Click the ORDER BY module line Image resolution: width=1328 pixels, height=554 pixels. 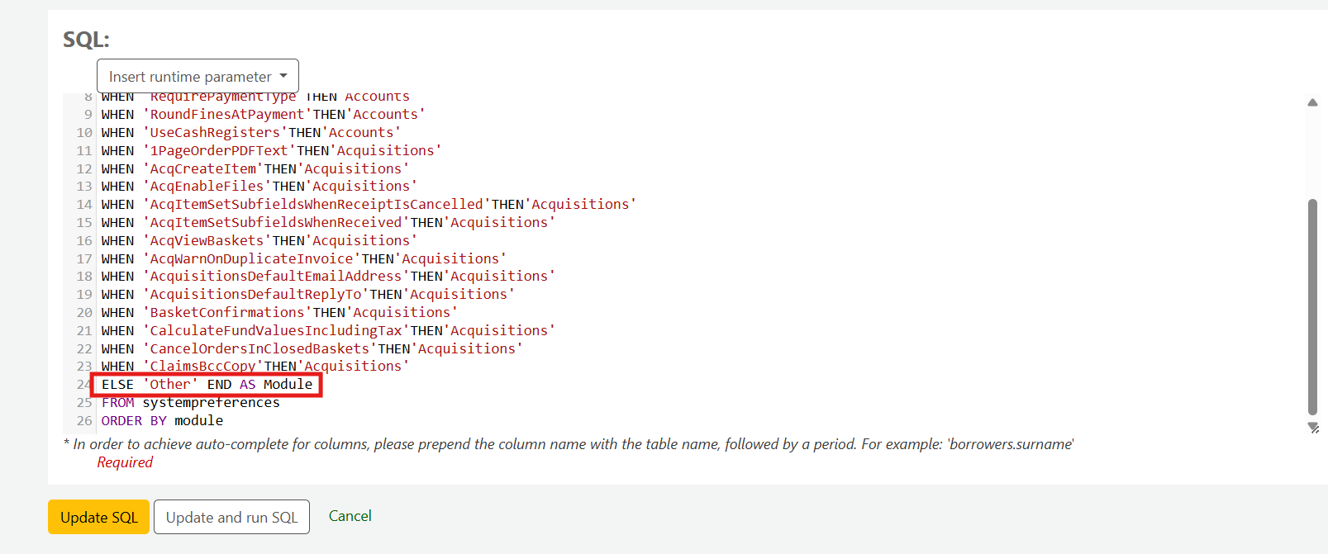pos(162,421)
